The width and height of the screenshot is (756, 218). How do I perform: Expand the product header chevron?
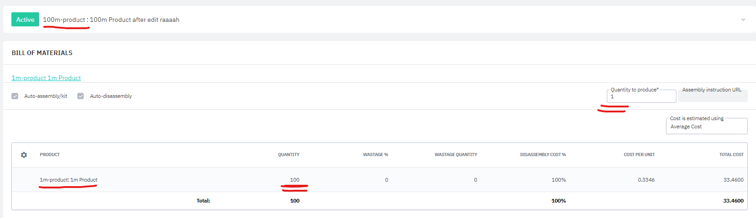pos(743,20)
